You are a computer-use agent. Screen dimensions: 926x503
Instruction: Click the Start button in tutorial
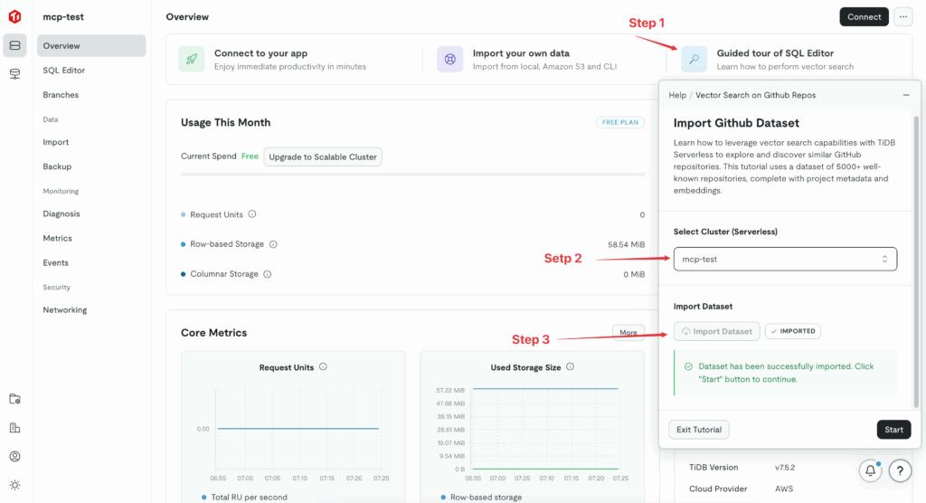pyautogui.click(x=893, y=430)
